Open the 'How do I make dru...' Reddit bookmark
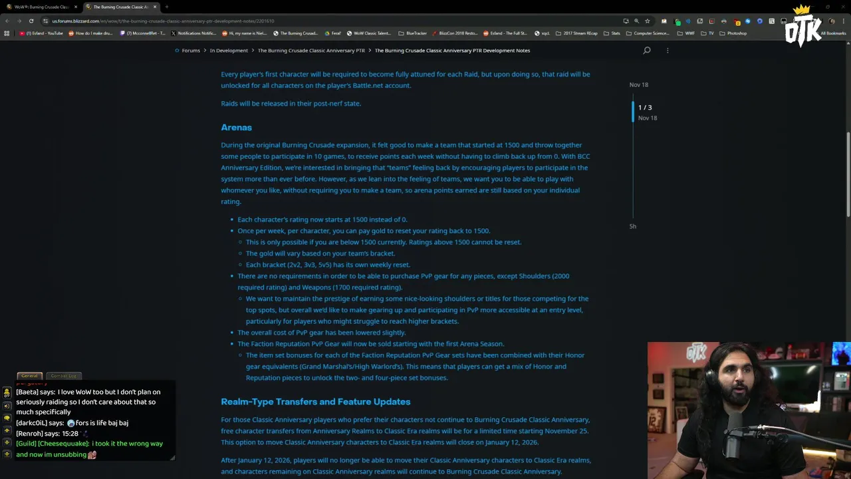 [90, 33]
